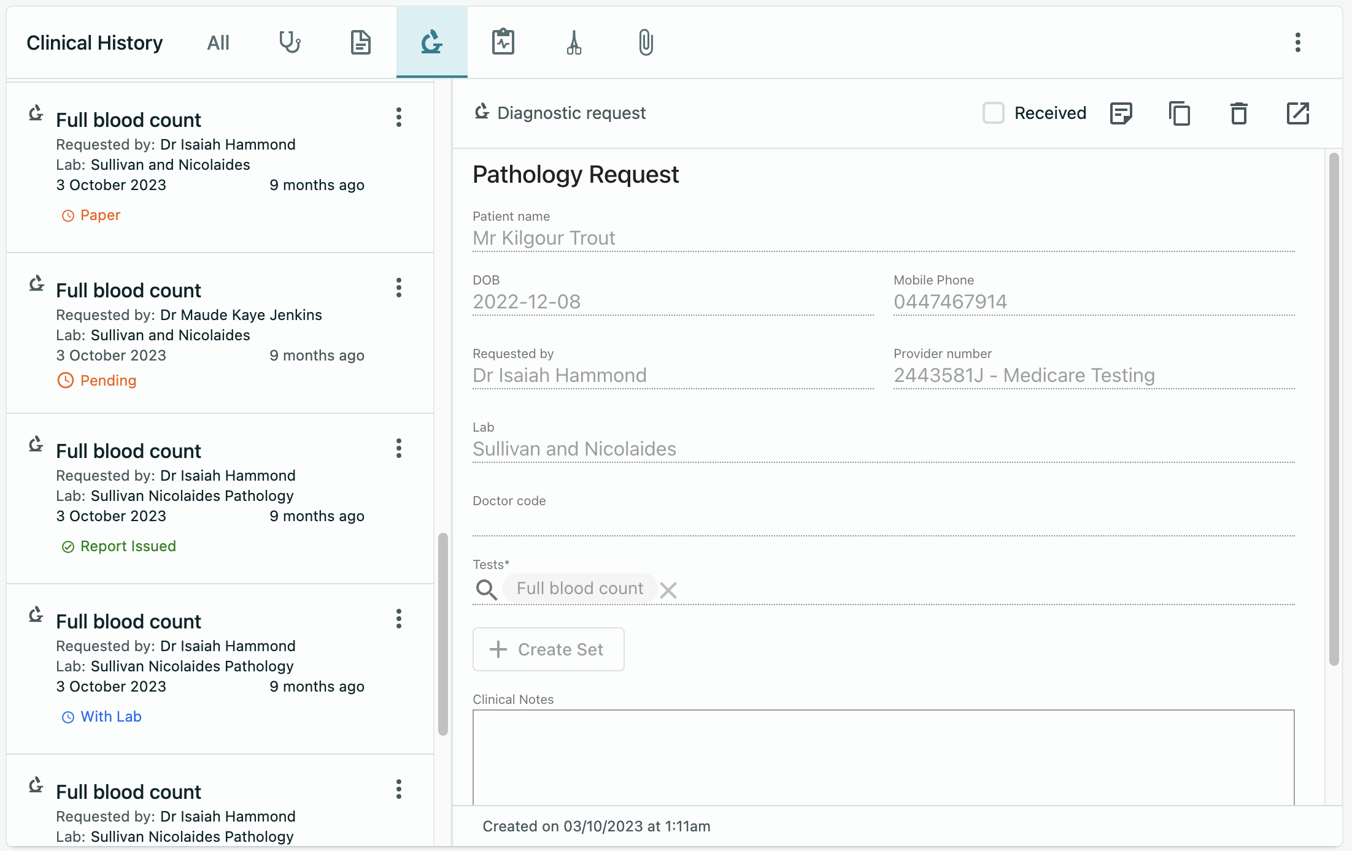Image resolution: width=1352 pixels, height=851 pixels.
Task: Filter history by stethoscope (examinations) icon
Action: [289, 42]
